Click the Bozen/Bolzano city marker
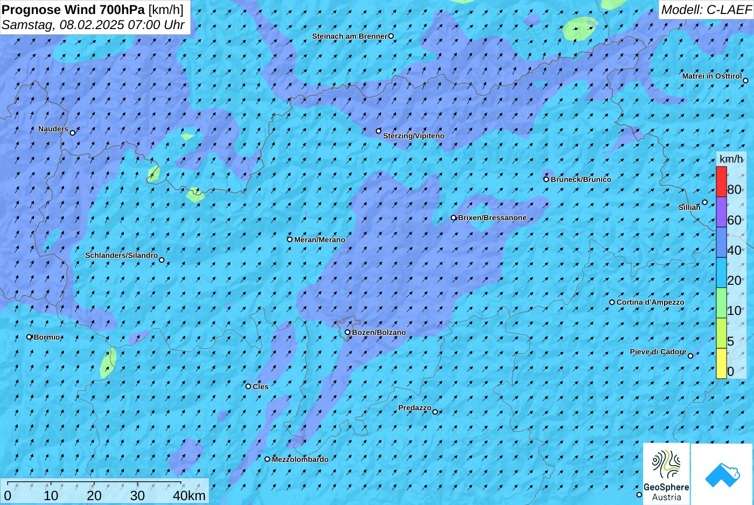The image size is (754, 505). 347,332
